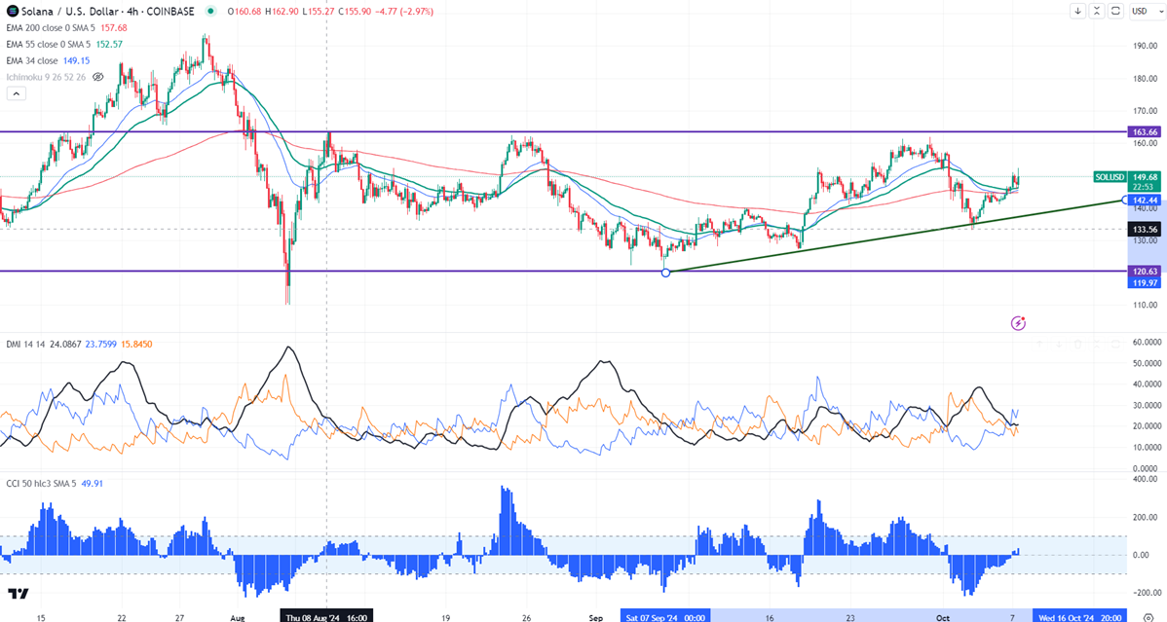Viewport: 1167px width, 622px height.
Task: Click the Aug label on time axis
Action: 238,617
